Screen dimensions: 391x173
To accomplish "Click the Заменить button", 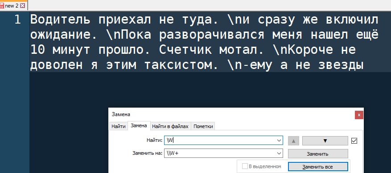I will (318, 154).
